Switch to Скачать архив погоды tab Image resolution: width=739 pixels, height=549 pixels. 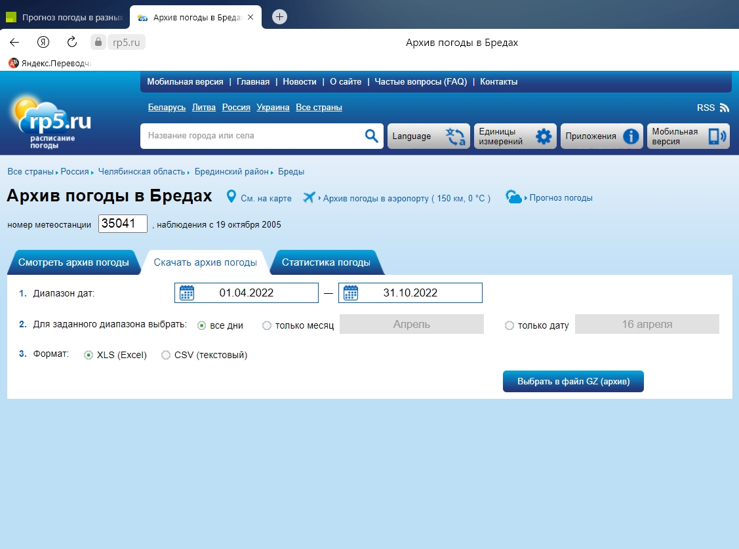pyautogui.click(x=205, y=262)
